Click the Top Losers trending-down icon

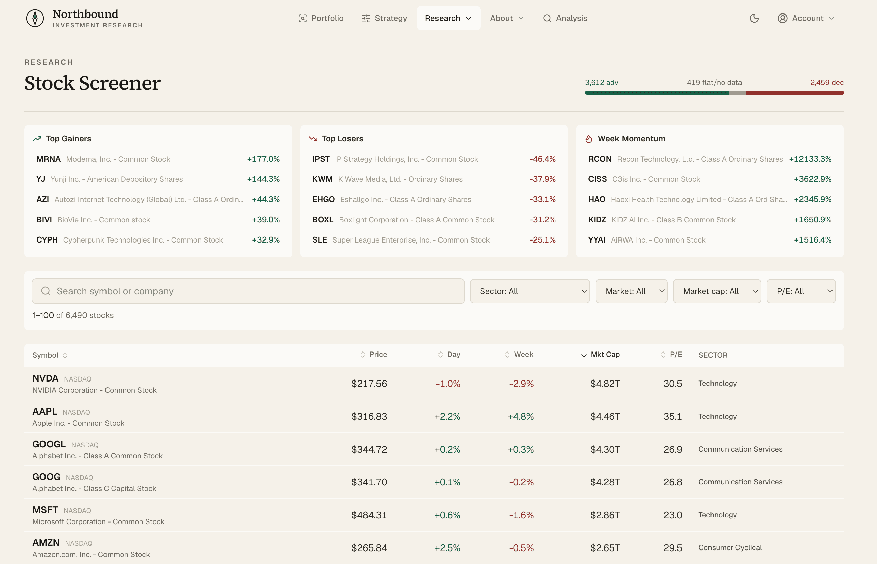(313, 139)
